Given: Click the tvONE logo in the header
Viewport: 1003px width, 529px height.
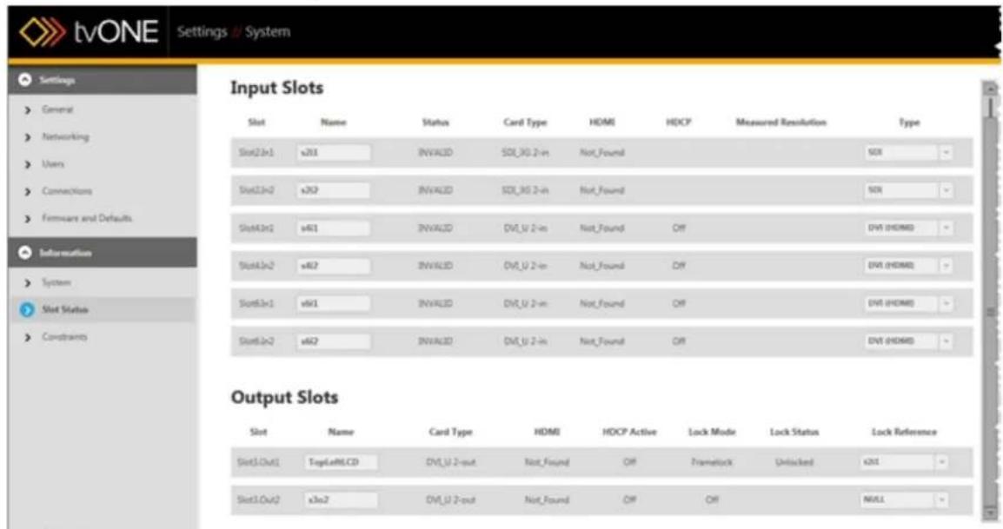Looking at the screenshot, I should pyautogui.click(x=89, y=31).
